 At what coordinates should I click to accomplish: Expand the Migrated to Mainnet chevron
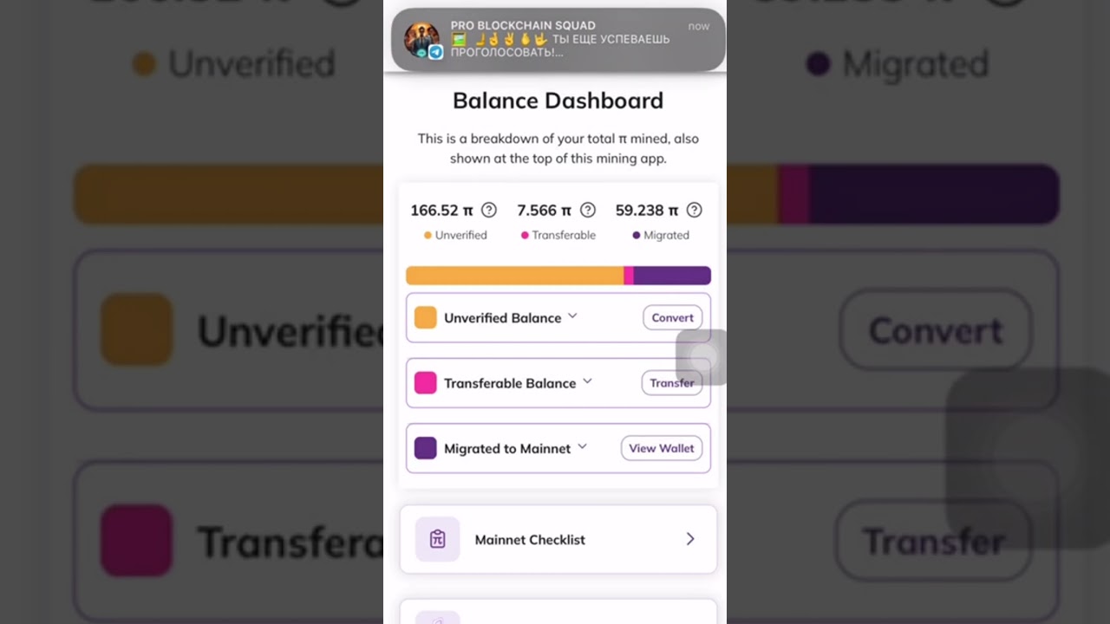pos(582,446)
